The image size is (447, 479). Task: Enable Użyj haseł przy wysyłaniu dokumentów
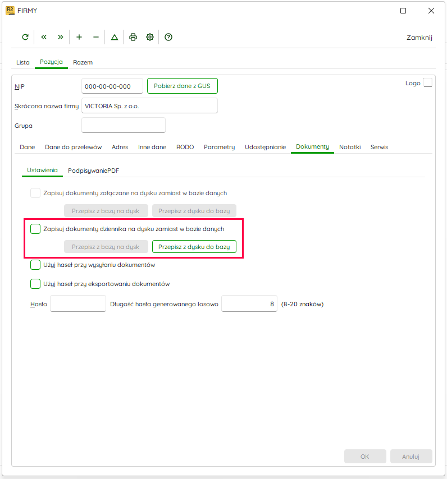click(x=35, y=265)
